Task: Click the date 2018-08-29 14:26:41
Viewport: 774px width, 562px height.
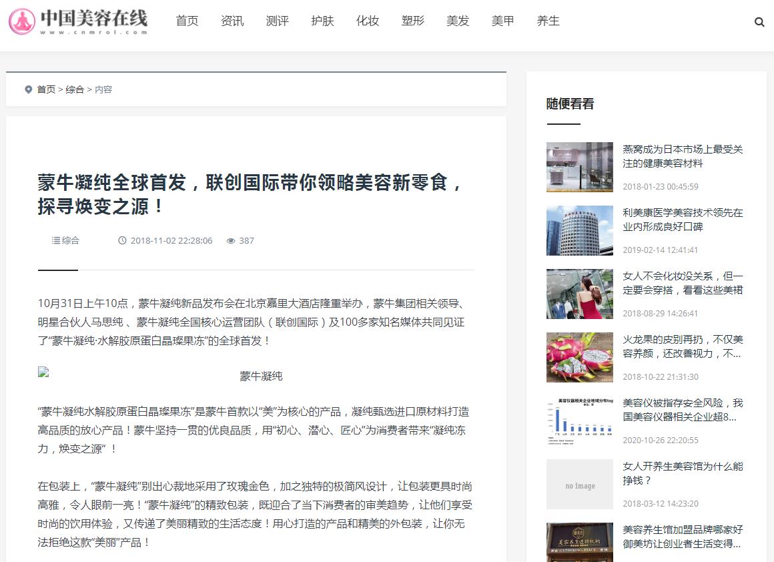Action: coord(661,314)
